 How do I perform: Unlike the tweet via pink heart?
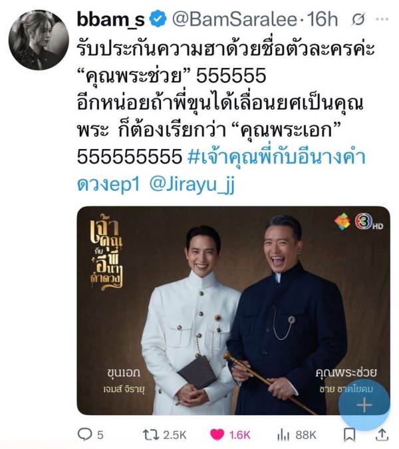click(x=217, y=434)
